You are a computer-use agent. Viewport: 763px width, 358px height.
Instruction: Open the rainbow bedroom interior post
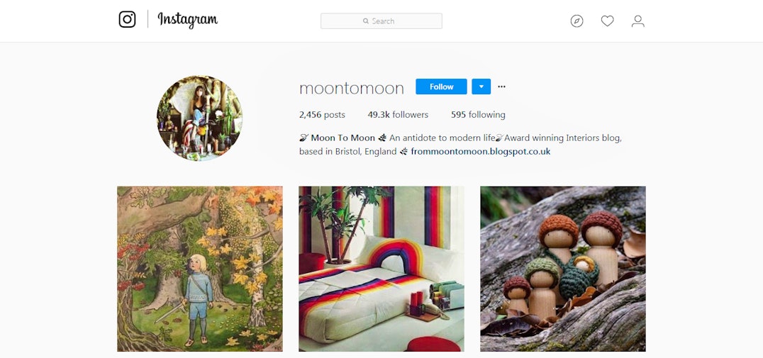click(x=381, y=269)
